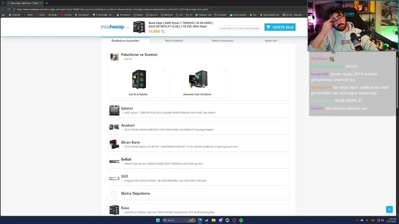Click the Kasa case thumbnail icon

[x=114, y=210]
